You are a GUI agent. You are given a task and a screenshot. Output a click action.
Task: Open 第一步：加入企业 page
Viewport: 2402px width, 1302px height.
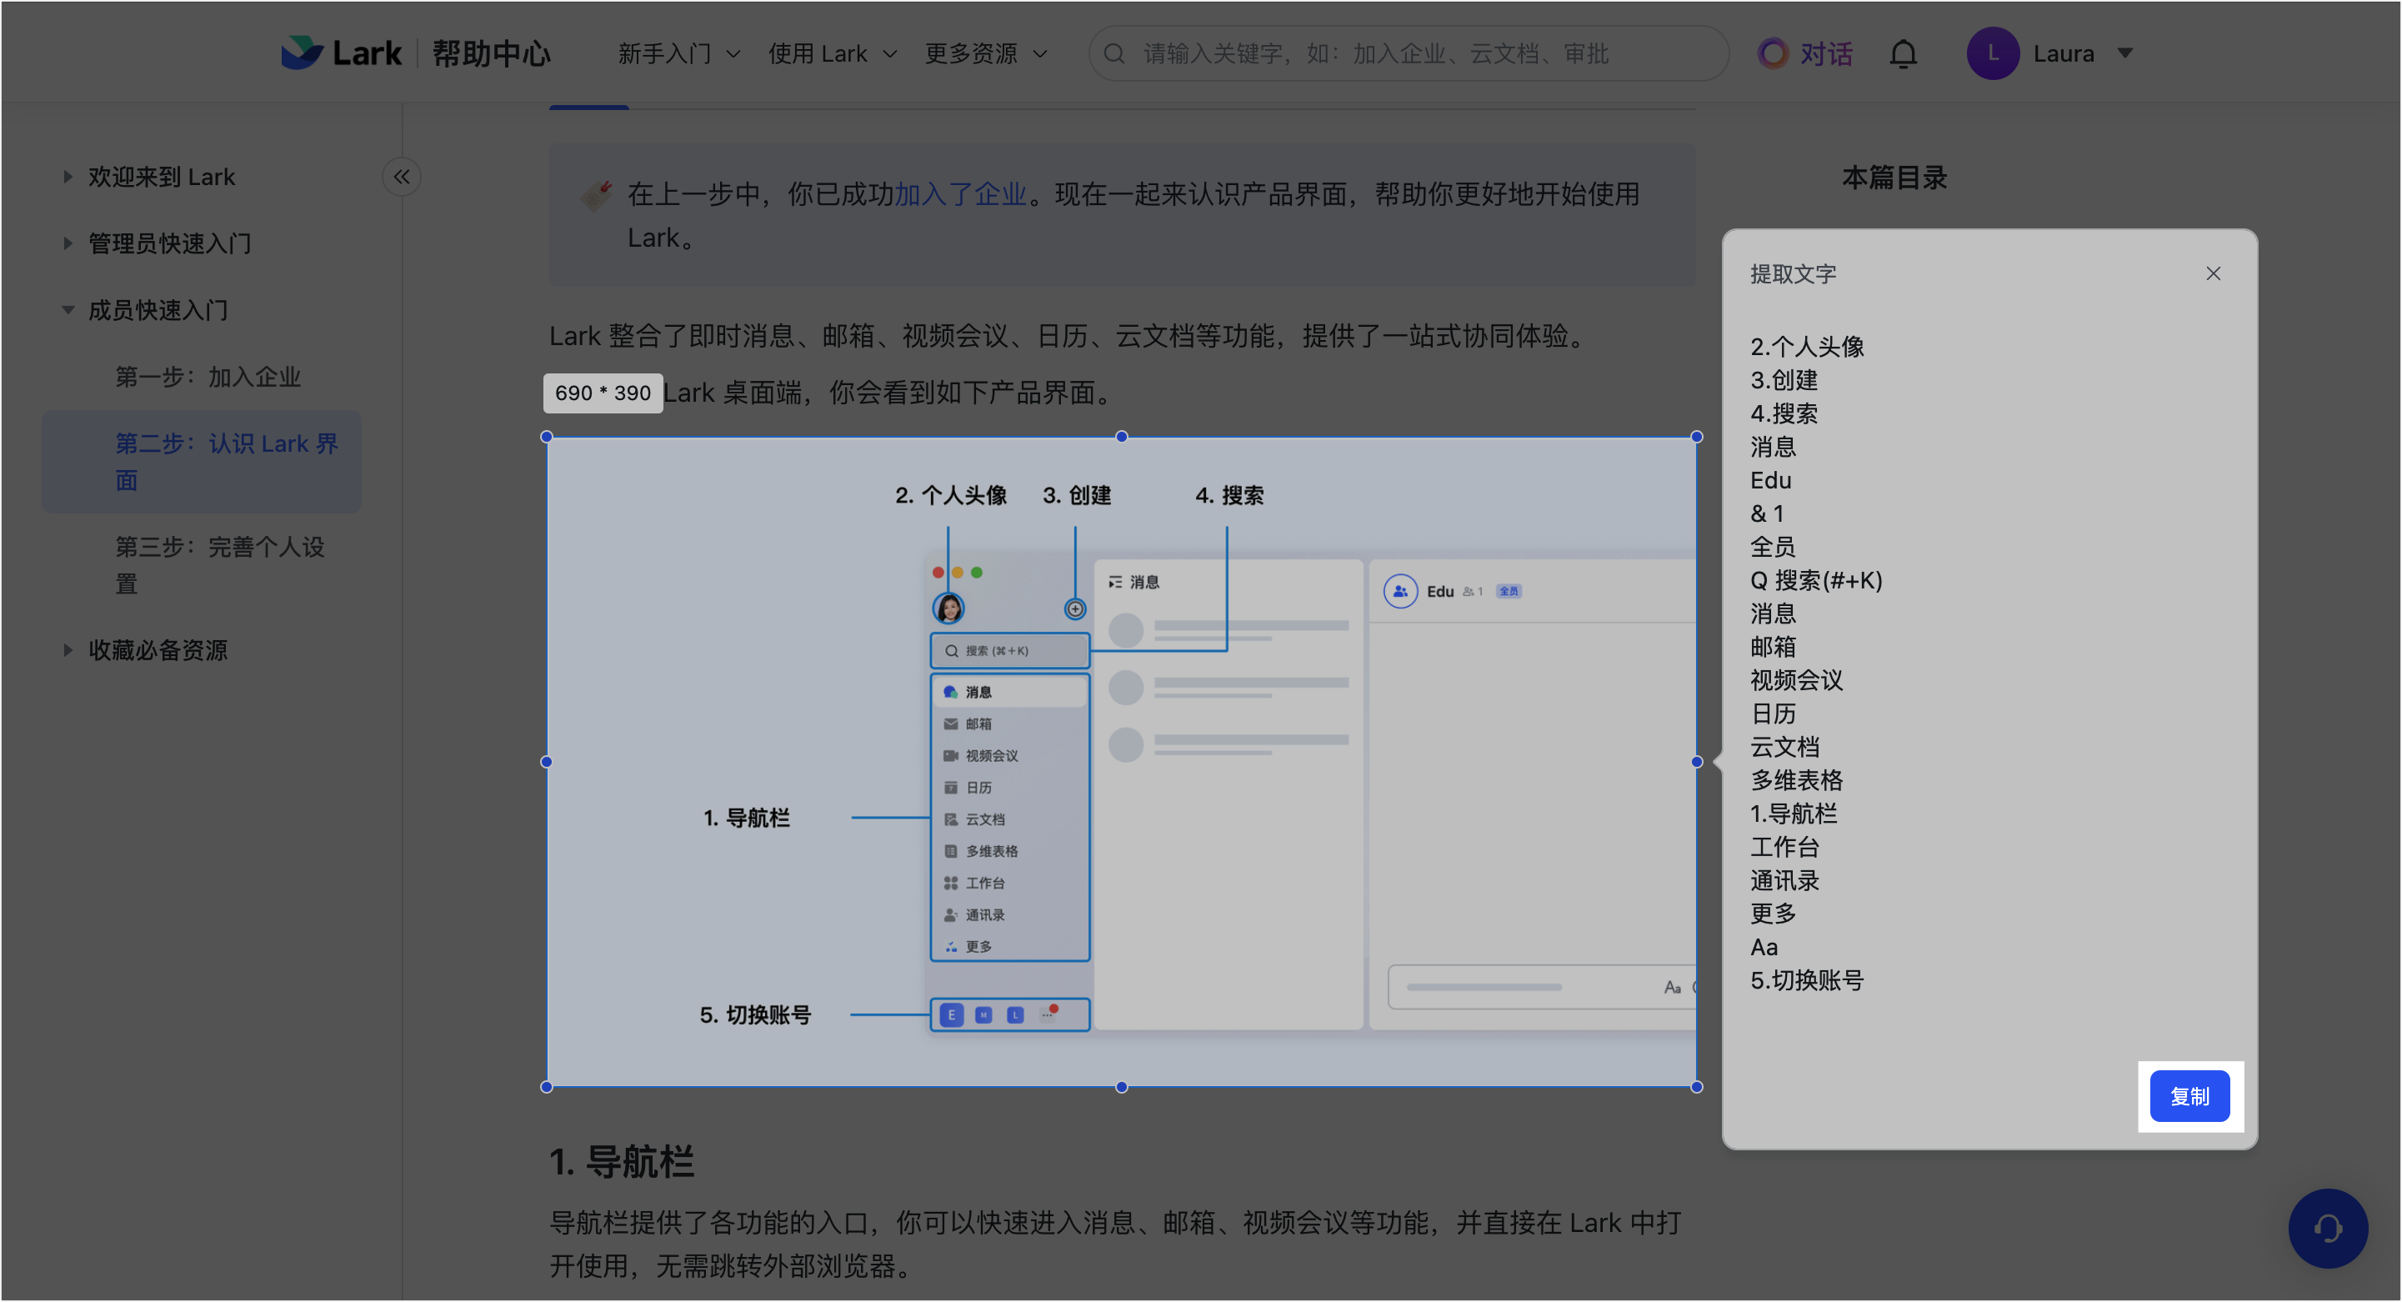click(208, 377)
